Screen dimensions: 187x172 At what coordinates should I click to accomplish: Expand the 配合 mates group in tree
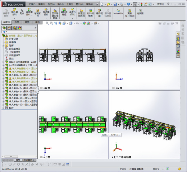4,108
